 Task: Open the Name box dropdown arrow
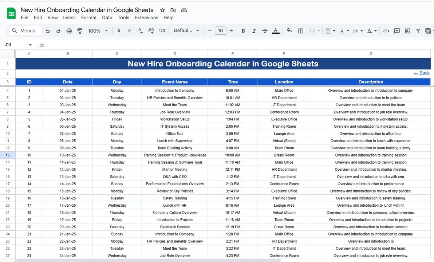(x=30, y=45)
